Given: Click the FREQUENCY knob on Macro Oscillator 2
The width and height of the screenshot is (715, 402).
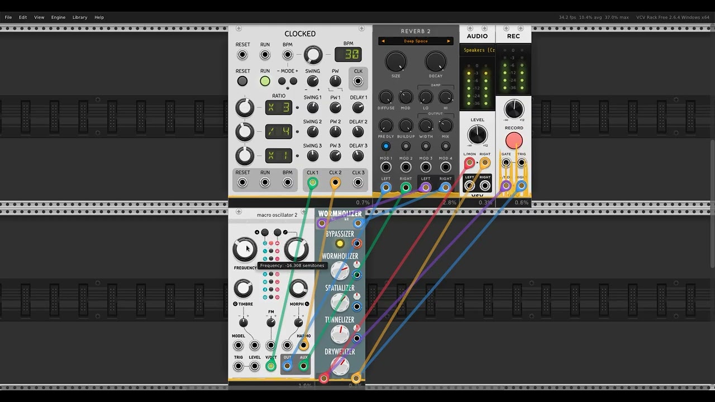Looking at the screenshot, I should 245,249.
